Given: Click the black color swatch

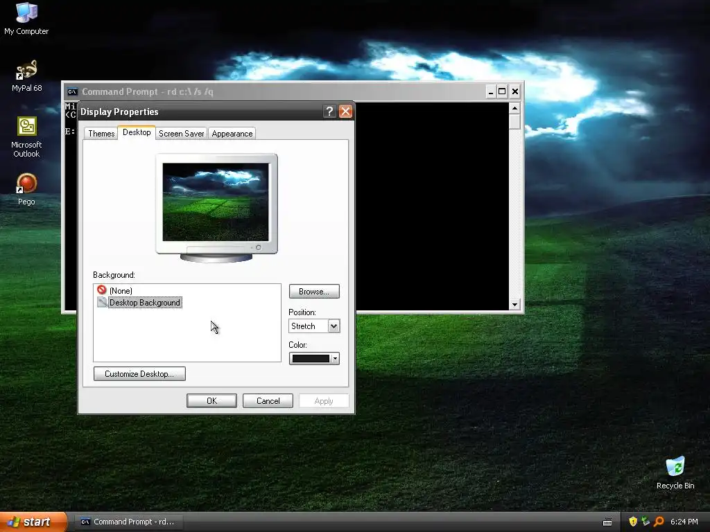Looking at the screenshot, I should pyautogui.click(x=311, y=359).
